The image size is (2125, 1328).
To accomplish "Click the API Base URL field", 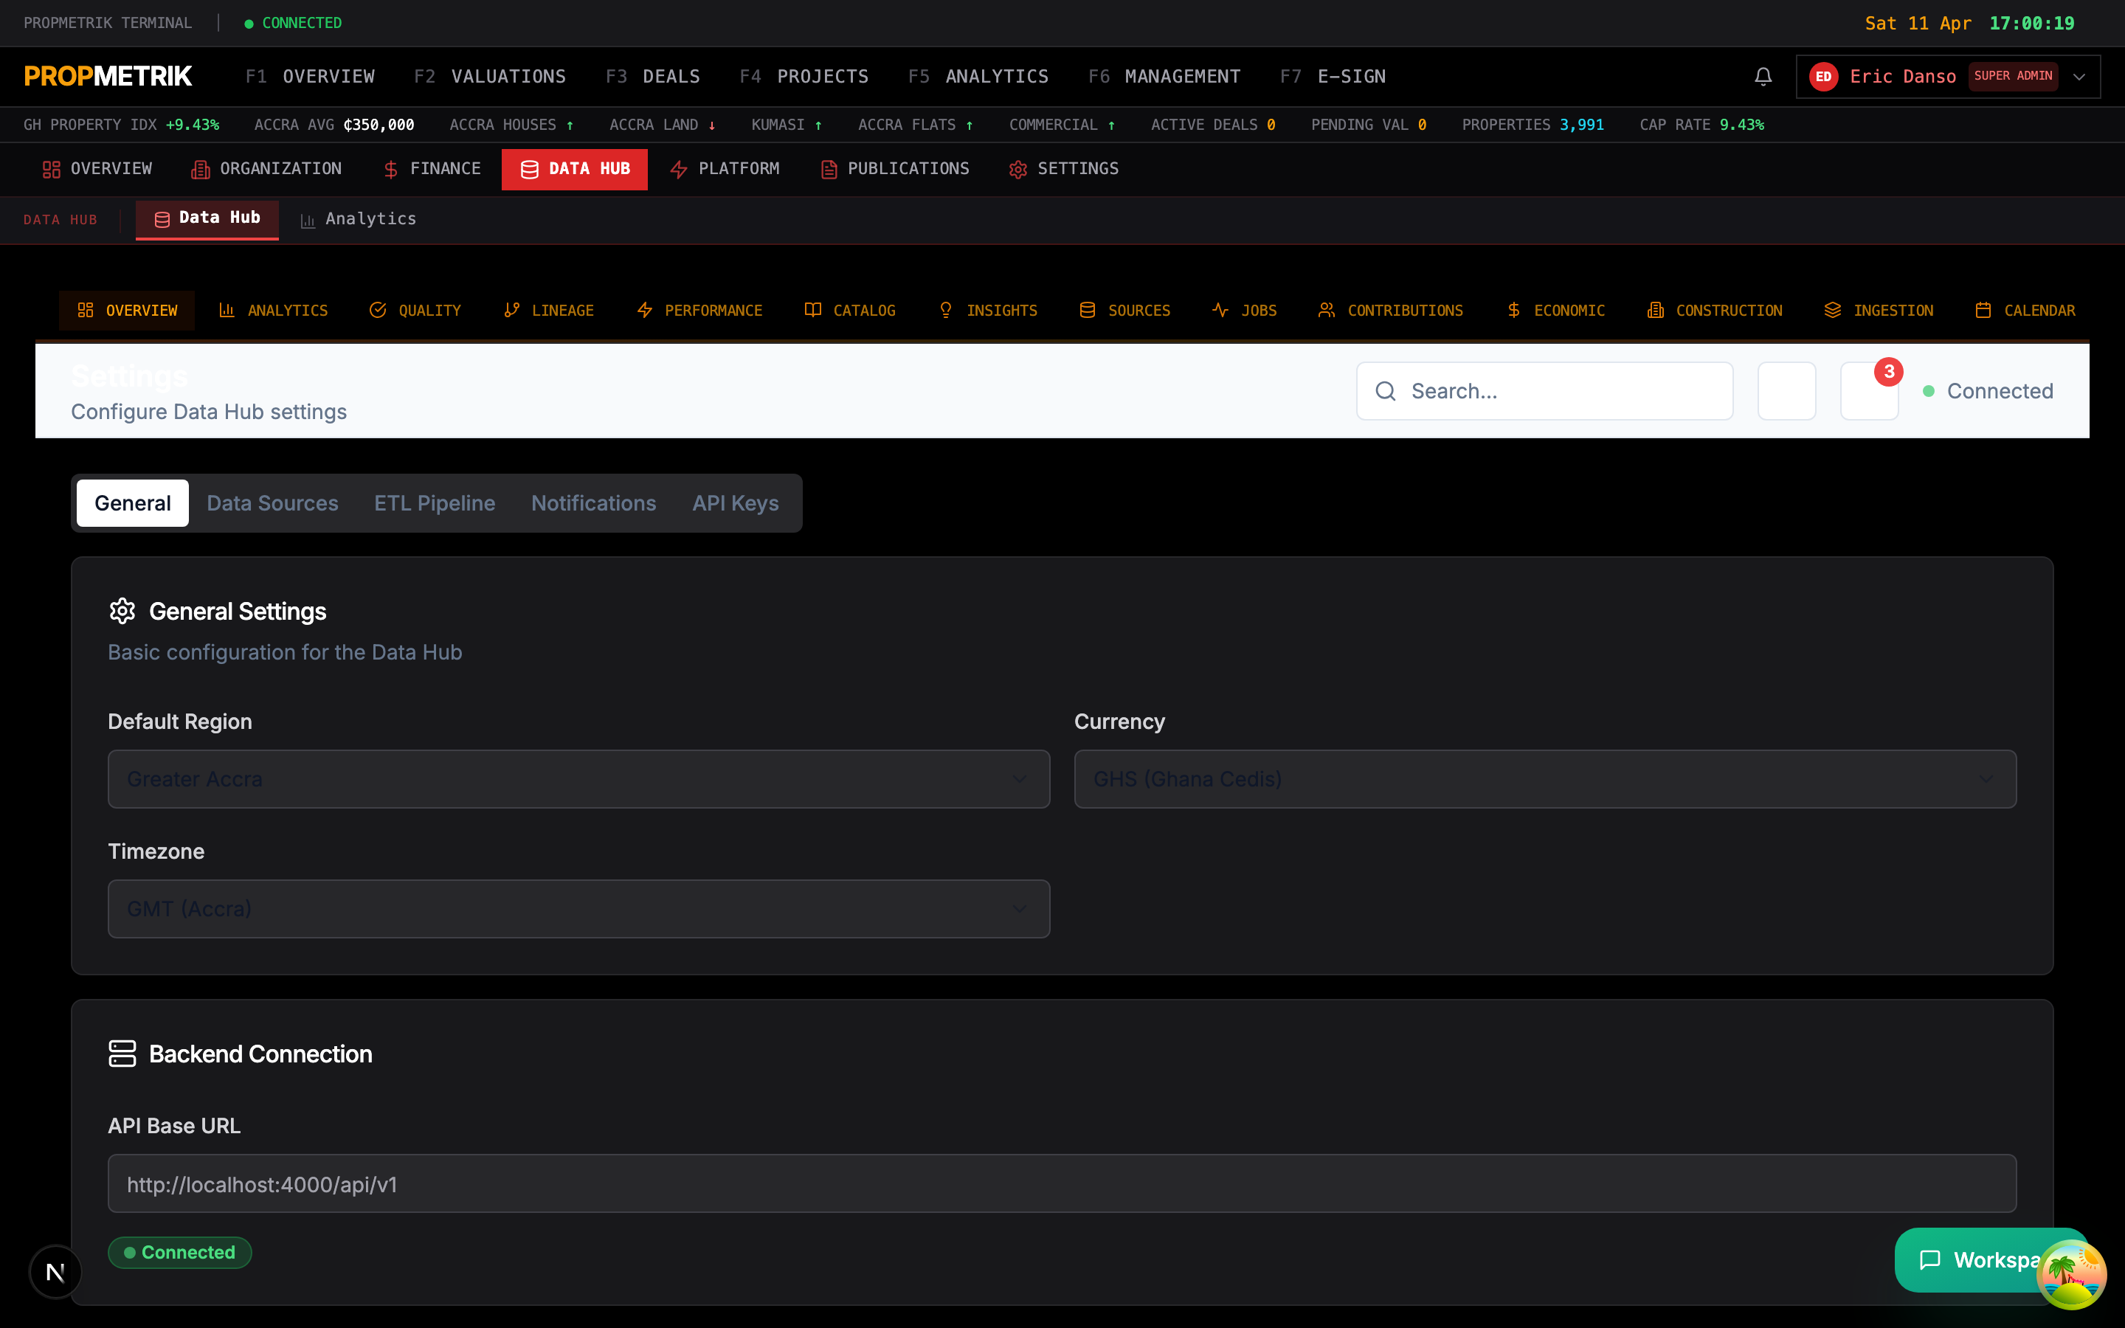I will pos(1062,1184).
